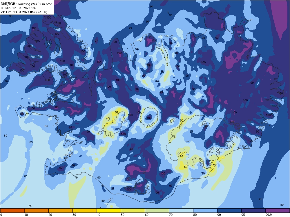Click the light orange 20–30 legend swatch
Viewport: 290px width, 217px height.
61,211
